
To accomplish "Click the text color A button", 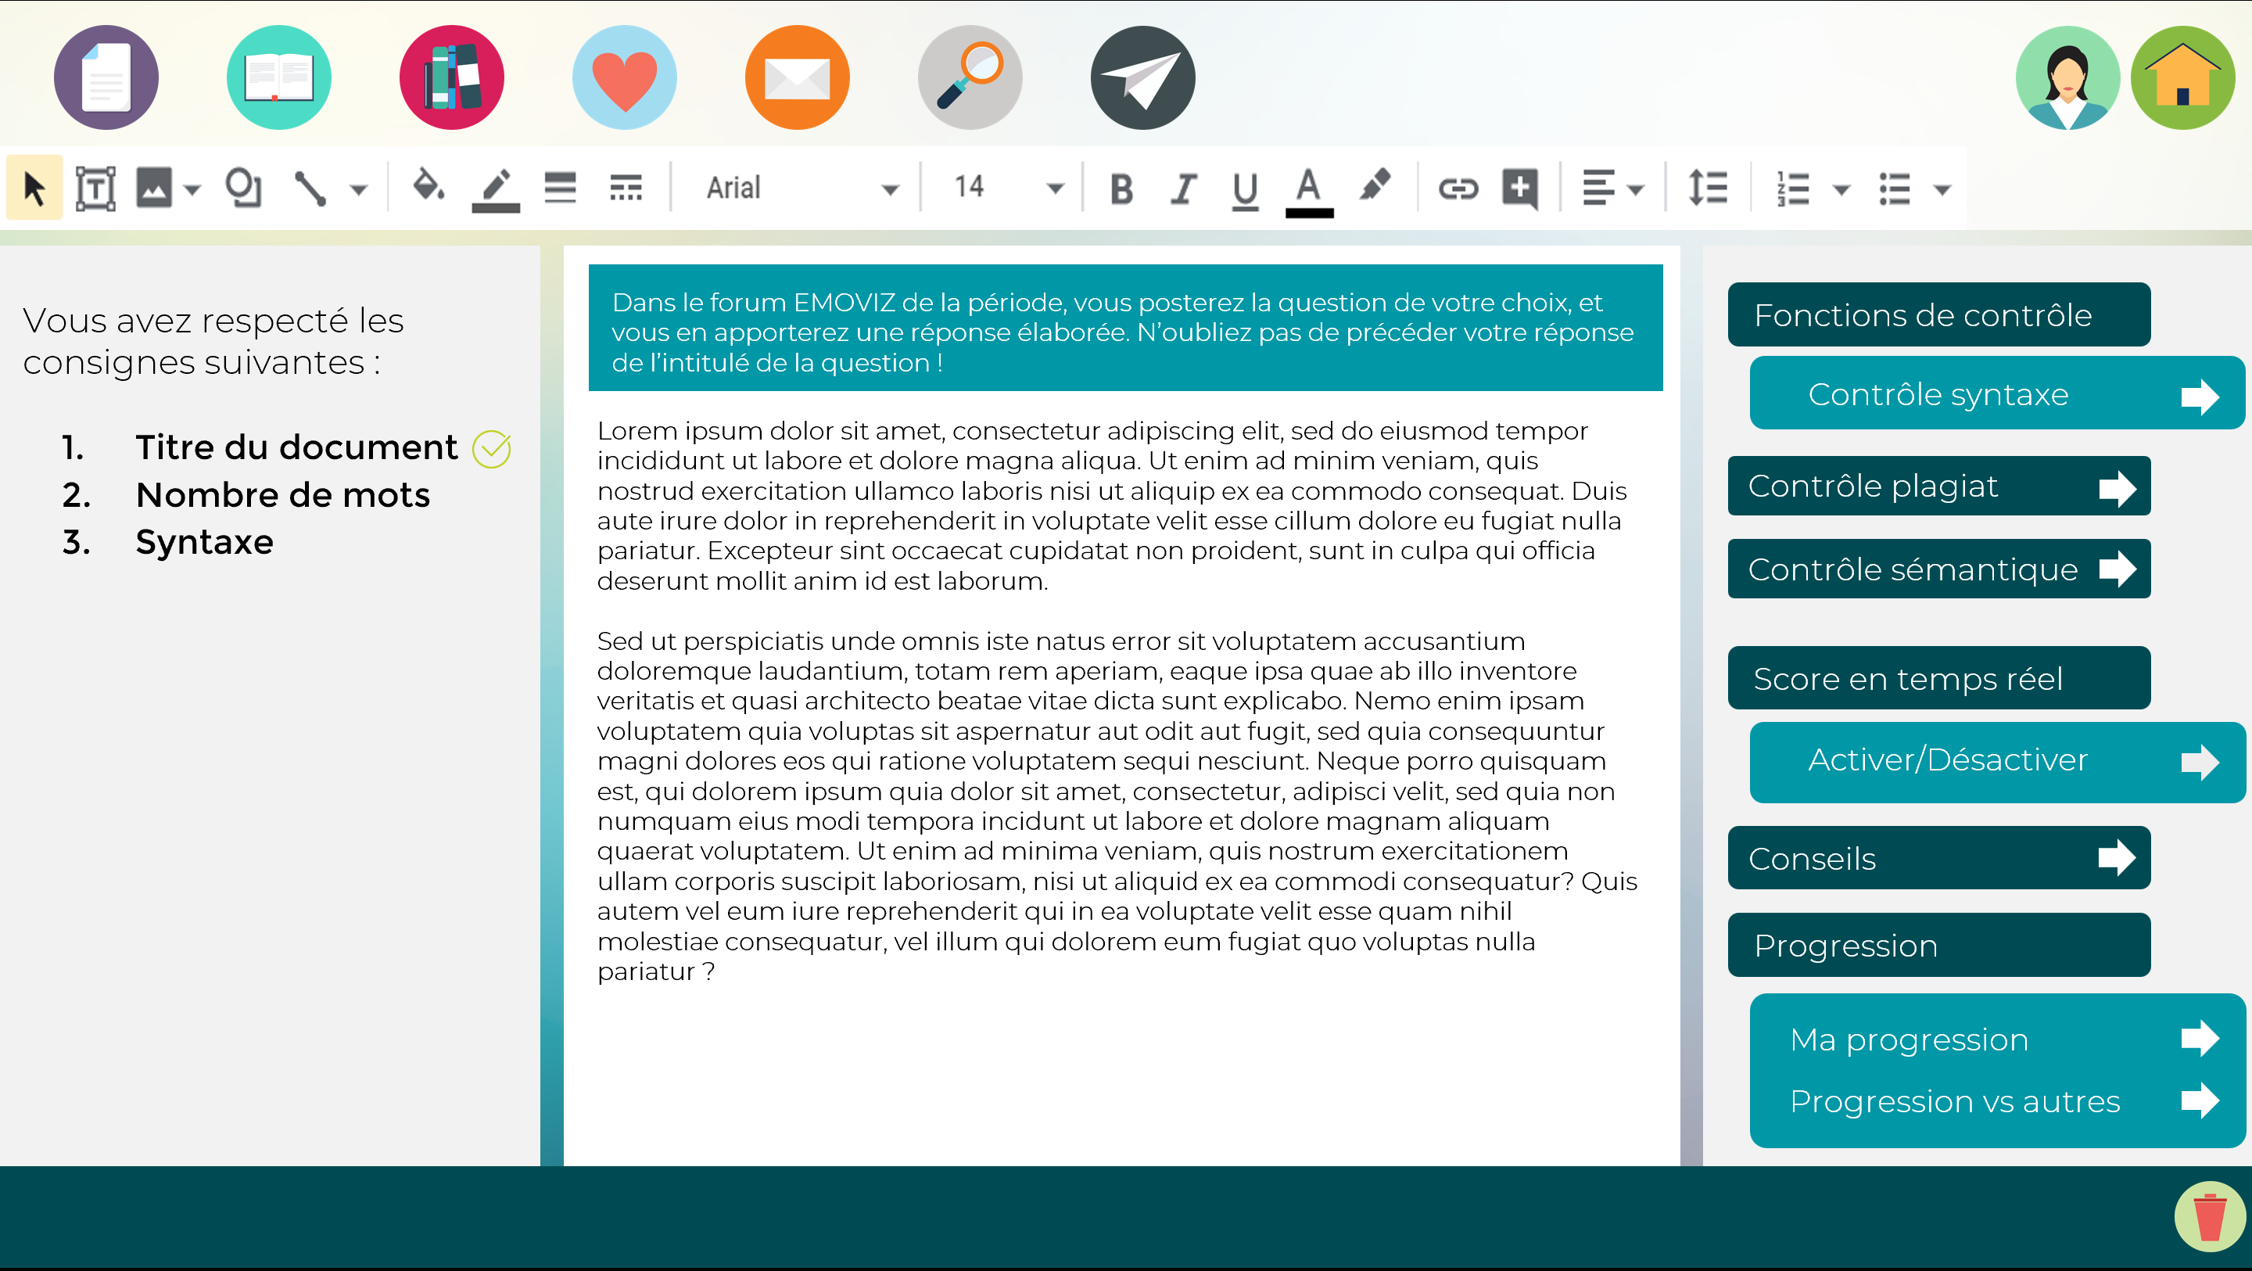I will tap(1309, 192).
